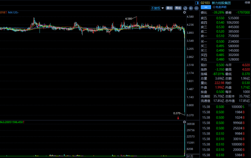The image size is (251, 158).
Task: Click the 4.580 high price marker
Action: click(128, 19)
